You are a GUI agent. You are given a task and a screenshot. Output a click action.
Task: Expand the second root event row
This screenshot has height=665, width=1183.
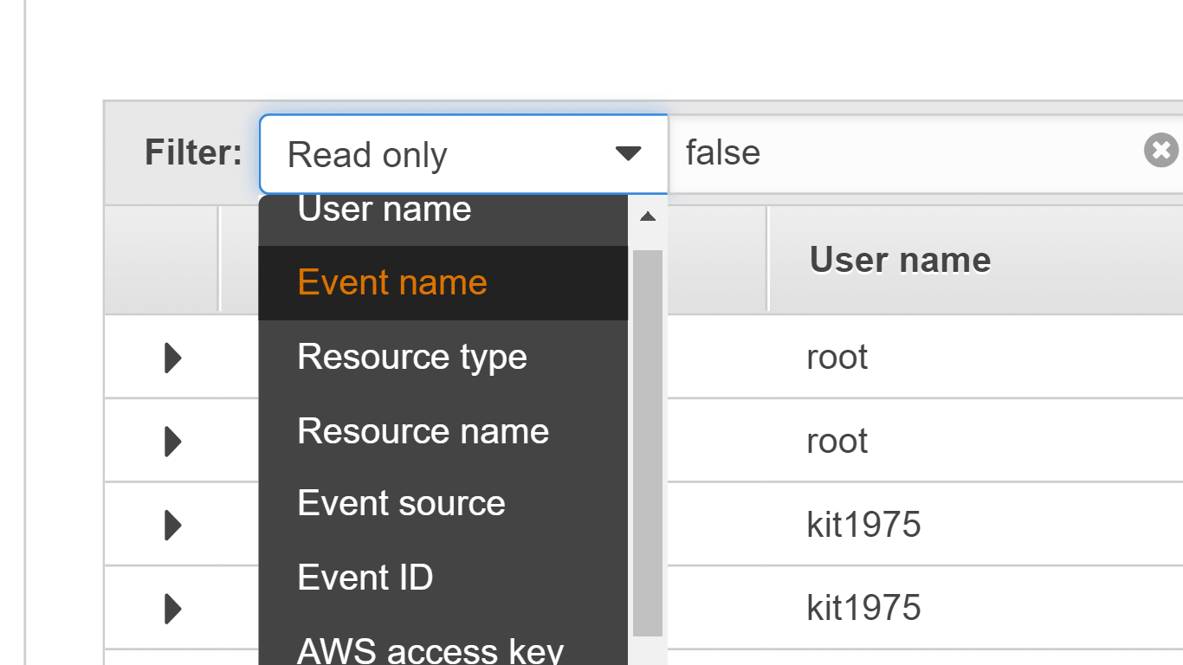tap(170, 440)
